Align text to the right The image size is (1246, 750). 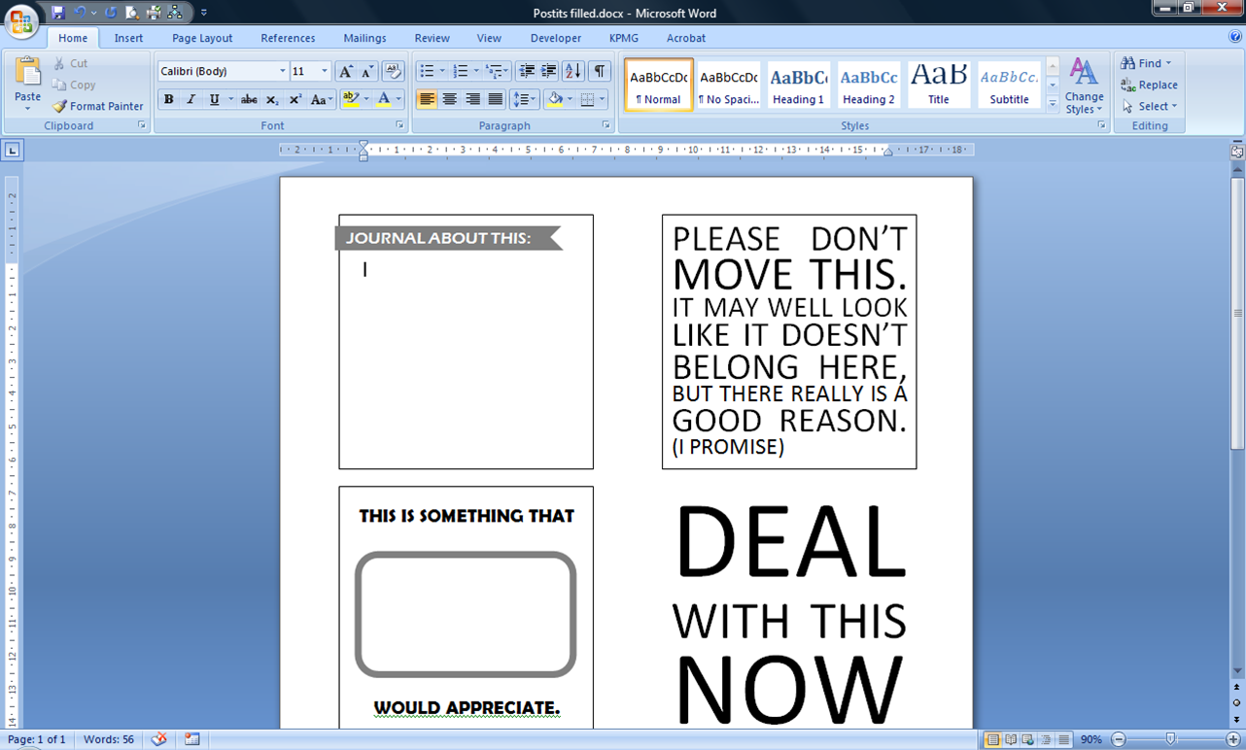click(x=472, y=99)
